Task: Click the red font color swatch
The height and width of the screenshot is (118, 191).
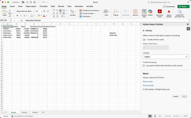Action: (x=44, y=16)
